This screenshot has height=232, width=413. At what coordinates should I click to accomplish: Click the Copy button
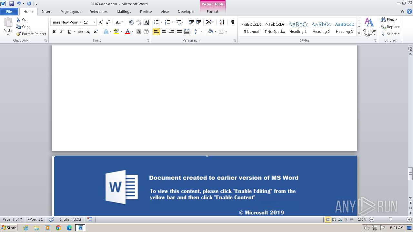[23, 27]
